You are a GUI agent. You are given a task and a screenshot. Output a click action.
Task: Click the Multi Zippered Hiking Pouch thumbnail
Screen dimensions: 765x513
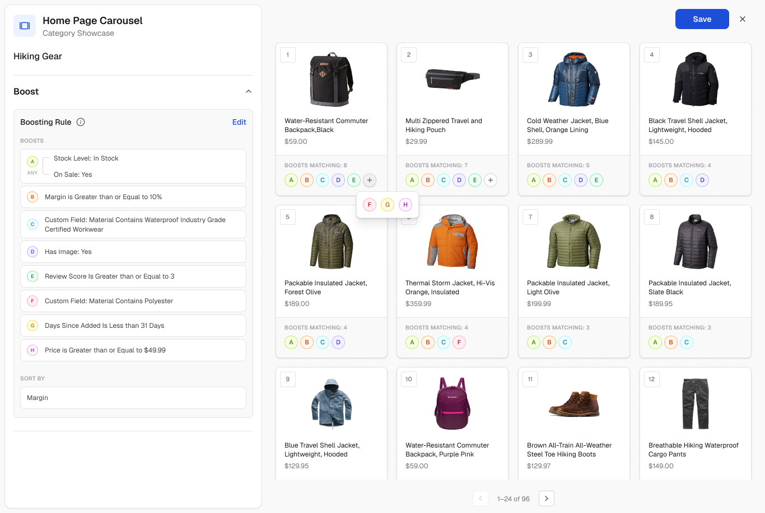[x=453, y=79]
